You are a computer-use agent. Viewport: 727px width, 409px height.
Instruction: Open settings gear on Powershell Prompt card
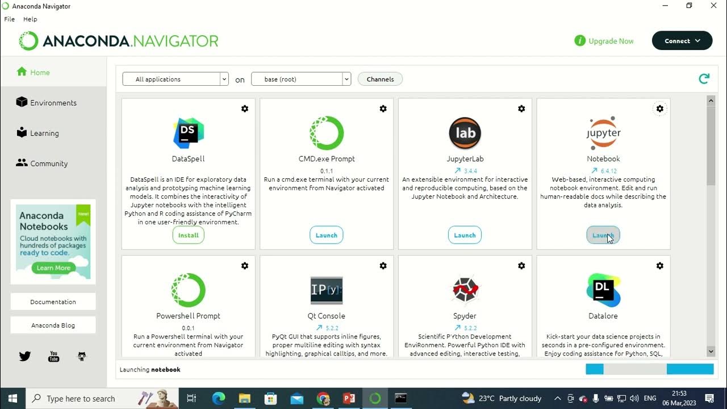click(245, 265)
